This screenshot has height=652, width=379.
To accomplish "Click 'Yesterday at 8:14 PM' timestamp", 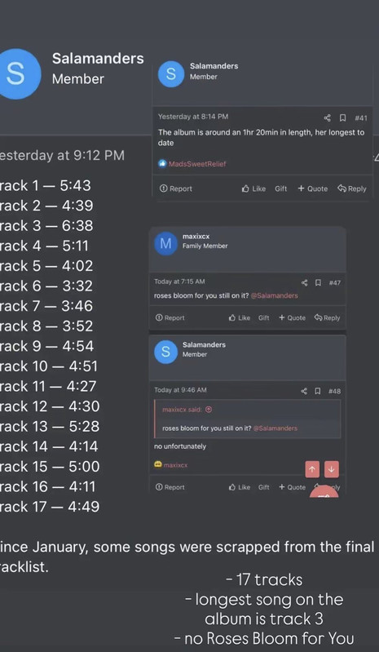I will point(193,117).
